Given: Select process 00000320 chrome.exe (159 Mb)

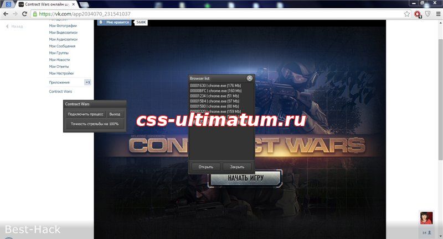Looking at the screenshot, I should pyautogui.click(x=215, y=111).
